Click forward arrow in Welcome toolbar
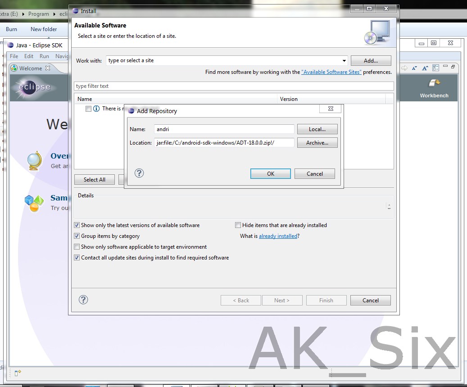The width and height of the screenshot is (467, 387). pos(404,68)
